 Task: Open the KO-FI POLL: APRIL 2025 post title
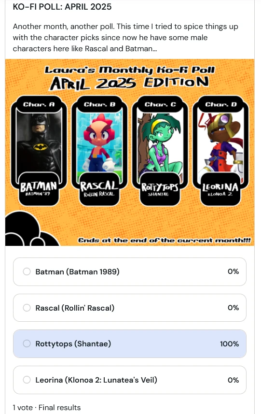62,7
